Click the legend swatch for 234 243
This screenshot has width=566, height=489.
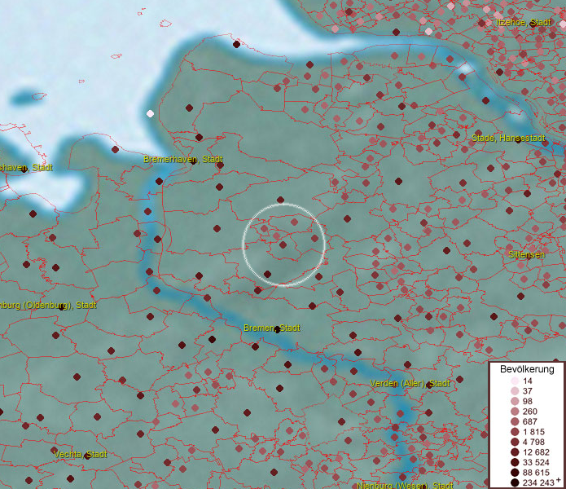[515, 482]
